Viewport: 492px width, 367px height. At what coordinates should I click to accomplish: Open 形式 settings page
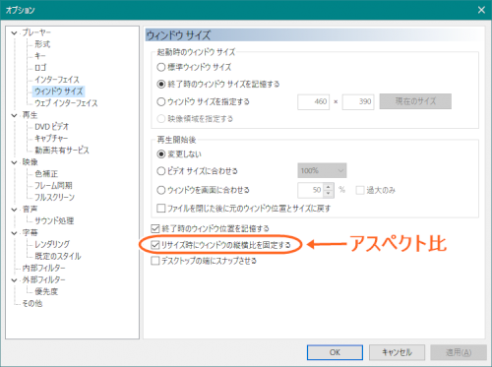[x=42, y=44]
